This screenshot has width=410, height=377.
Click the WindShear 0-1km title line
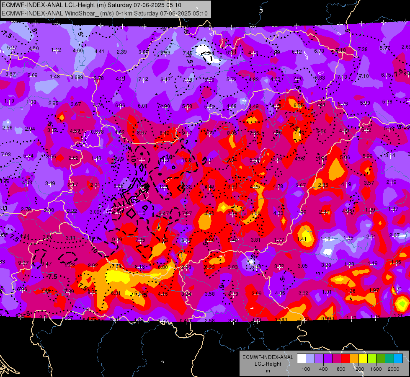point(105,13)
